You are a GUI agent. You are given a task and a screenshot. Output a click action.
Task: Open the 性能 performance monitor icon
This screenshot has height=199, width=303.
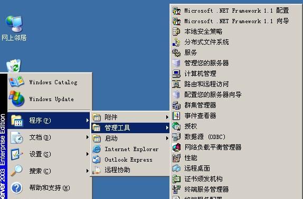pyautogui.click(x=176, y=158)
